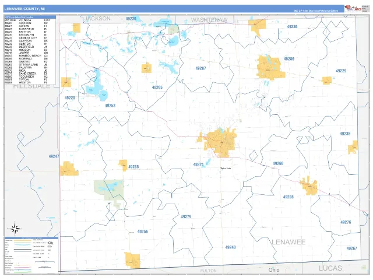Click the 49265 label on the map
This screenshot has width=373, height=280.
pos(157,87)
